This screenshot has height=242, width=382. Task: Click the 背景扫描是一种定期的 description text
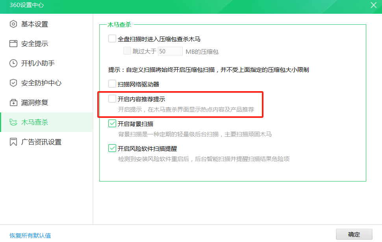tap(195, 134)
